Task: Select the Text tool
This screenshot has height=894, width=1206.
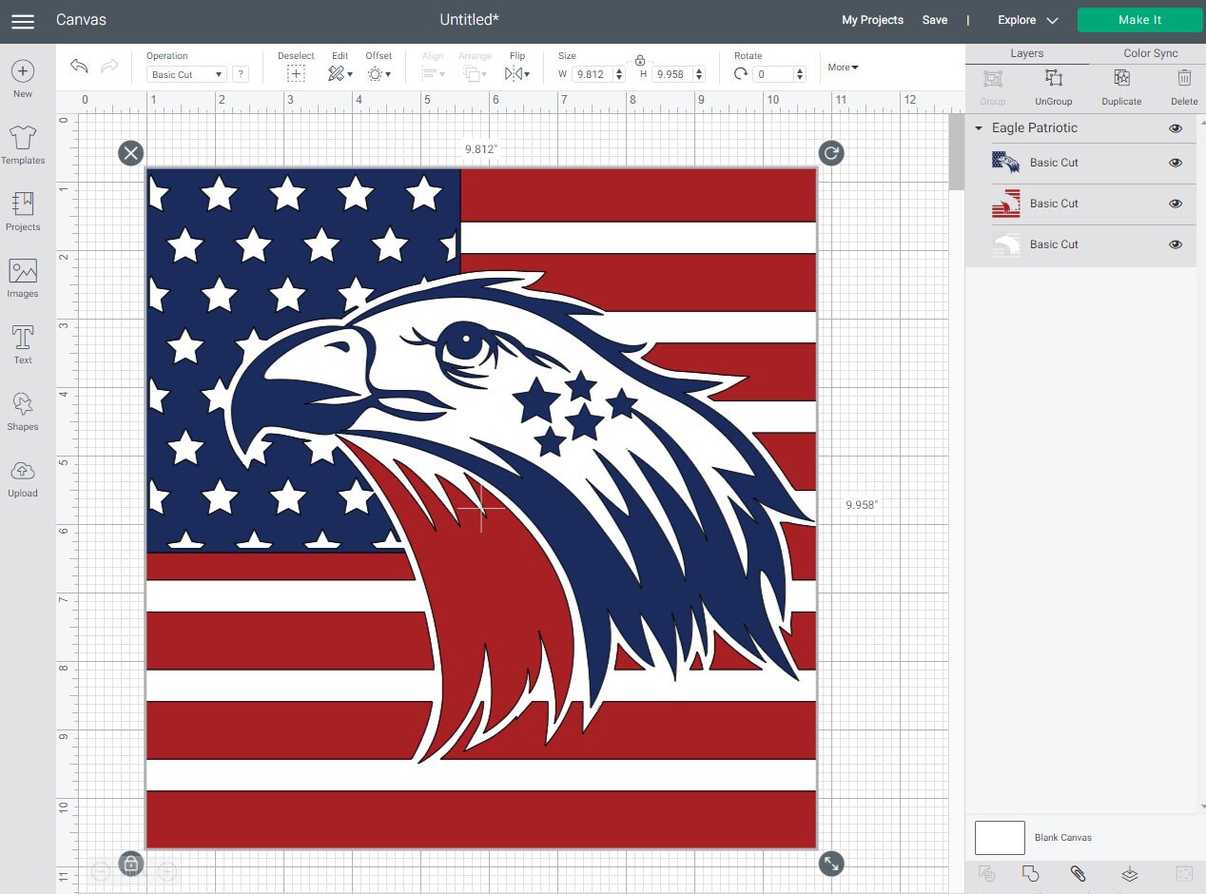Action: (22, 343)
